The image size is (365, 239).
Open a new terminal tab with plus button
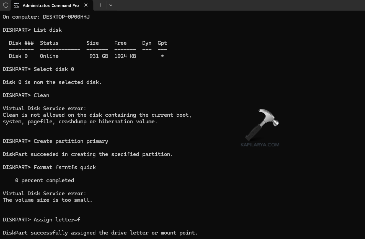tap(101, 5)
